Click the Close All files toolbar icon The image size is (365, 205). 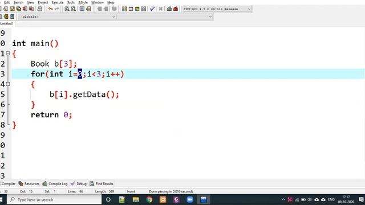pos(31,9)
